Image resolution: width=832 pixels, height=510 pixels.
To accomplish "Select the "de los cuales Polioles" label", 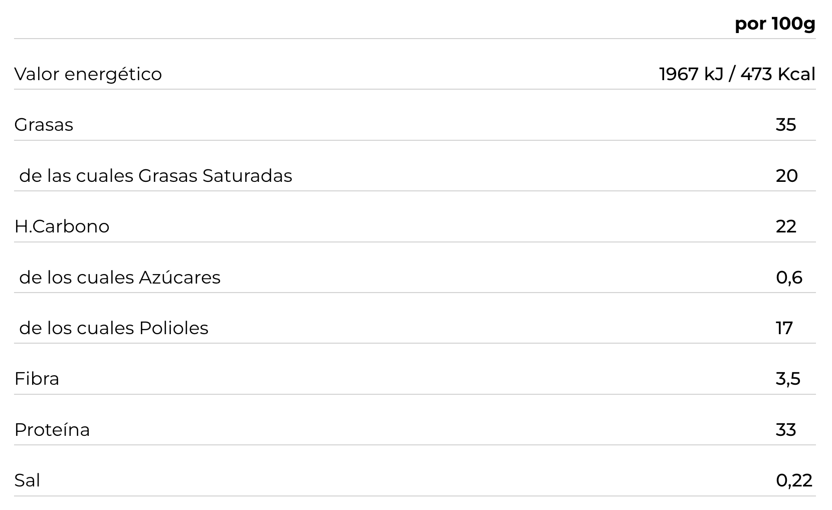I will [114, 328].
